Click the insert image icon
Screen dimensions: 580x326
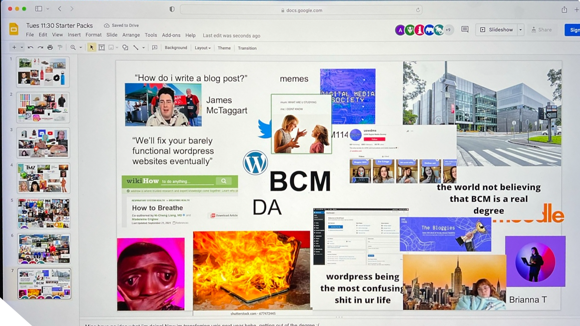(111, 47)
